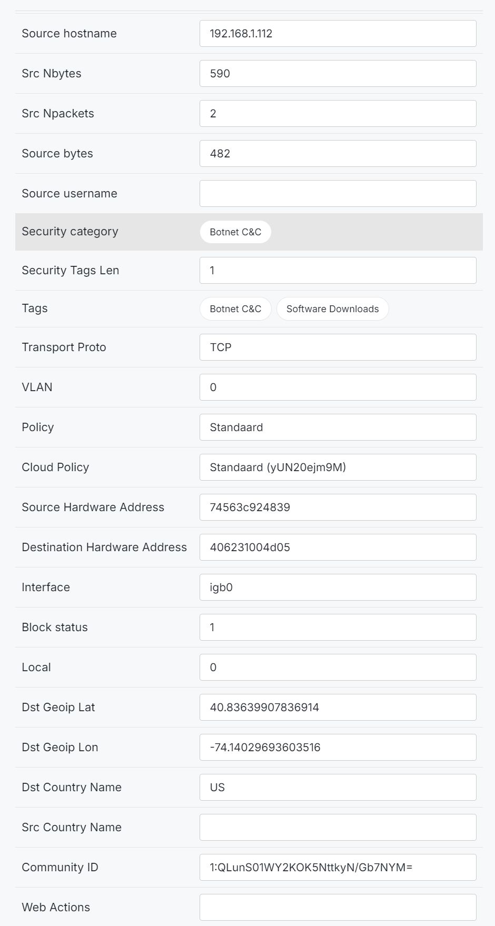Viewport: 495px width, 926px height.
Task: Click the VLAN value field
Action: coord(338,387)
